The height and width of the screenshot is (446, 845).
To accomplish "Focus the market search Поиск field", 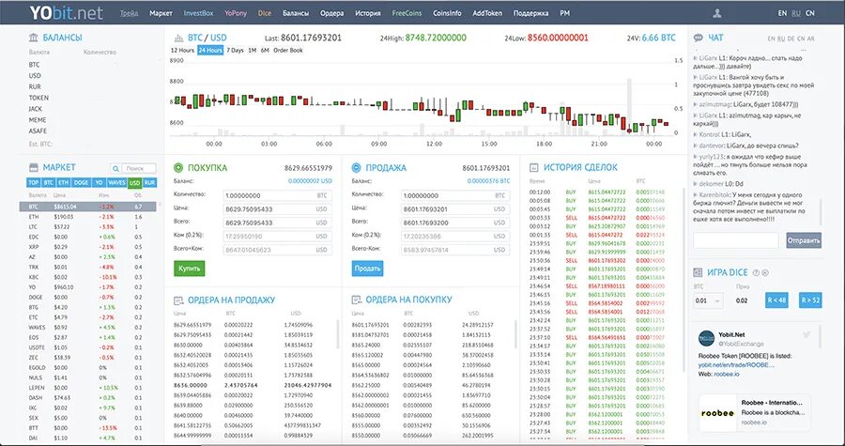I will pyautogui.click(x=139, y=169).
